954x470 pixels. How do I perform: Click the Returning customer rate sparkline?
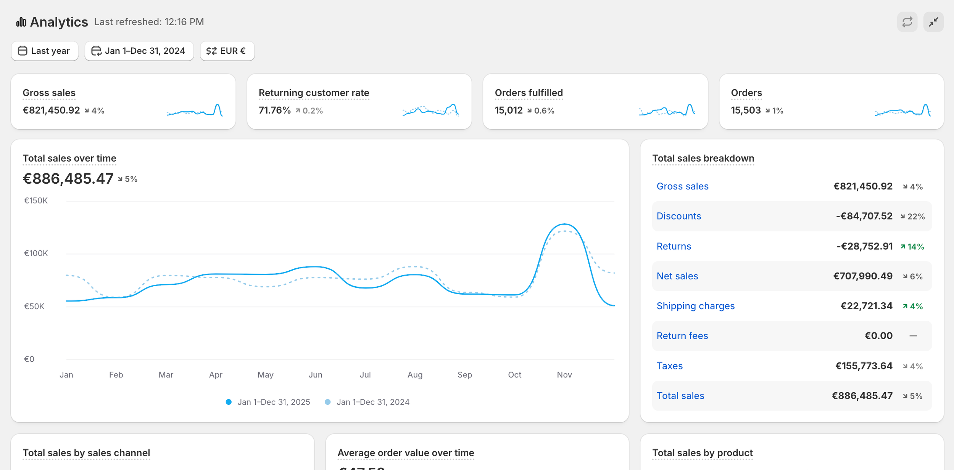coord(430,111)
